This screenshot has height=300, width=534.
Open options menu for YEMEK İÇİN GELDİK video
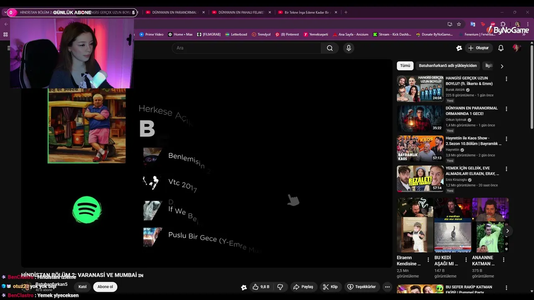pyautogui.click(x=506, y=169)
